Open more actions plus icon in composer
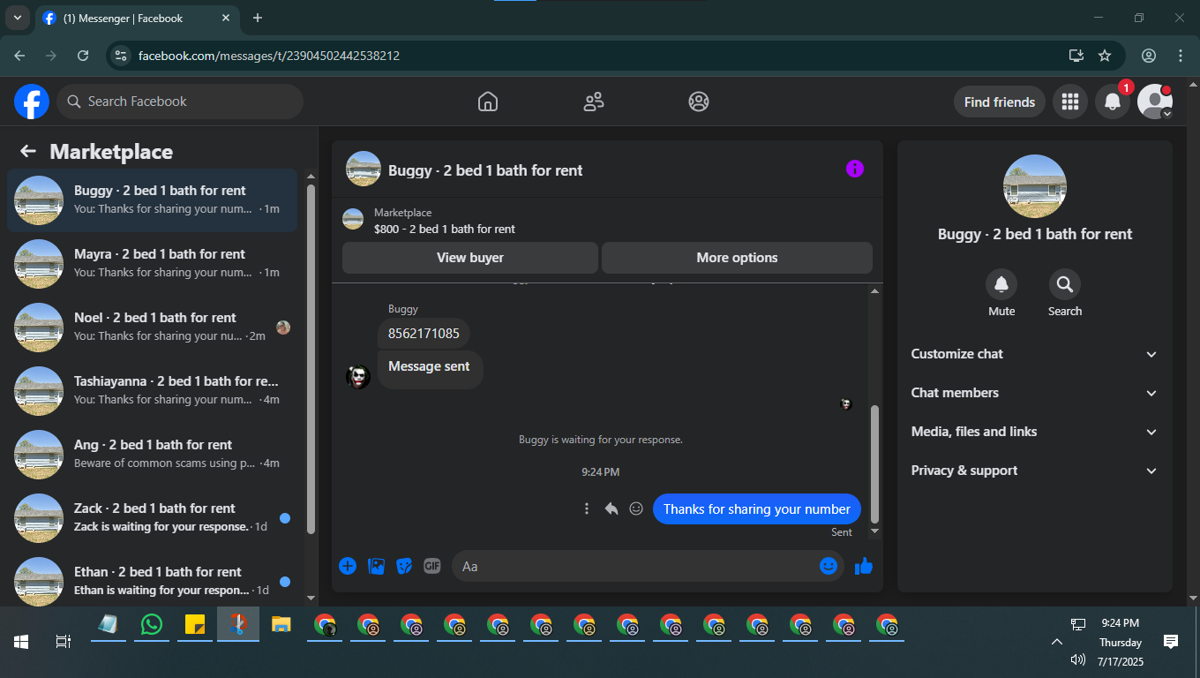 point(348,566)
